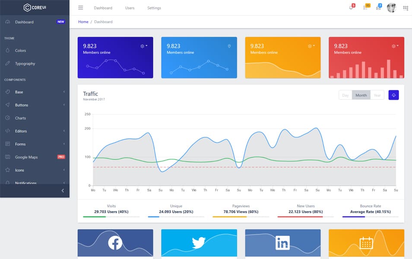The height and width of the screenshot is (259, 412).
Task: Open the apps grid icon top right
Action: point(405,7)
